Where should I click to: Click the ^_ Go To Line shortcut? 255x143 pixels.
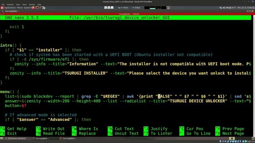[195, 133]
